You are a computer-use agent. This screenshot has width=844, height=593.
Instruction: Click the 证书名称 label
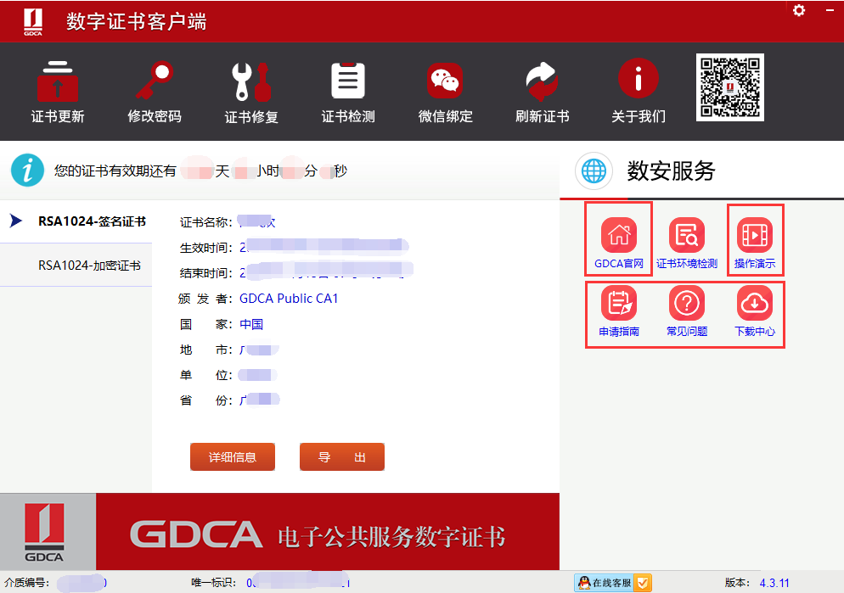(x=206, y=222)
